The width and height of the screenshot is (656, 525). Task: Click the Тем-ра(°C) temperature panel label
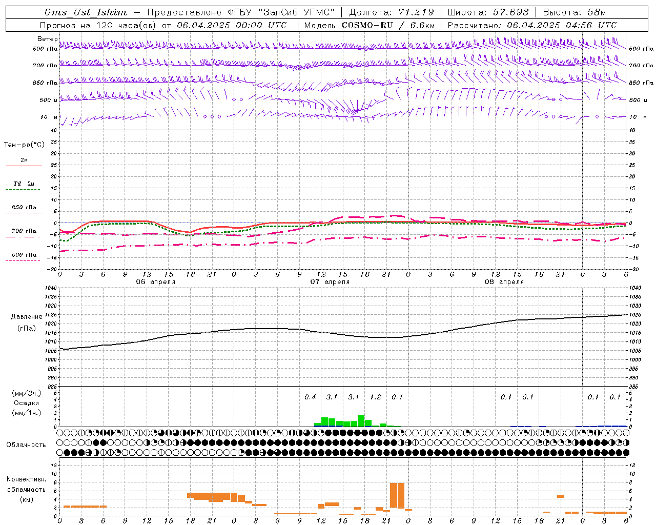pos(24,145)
